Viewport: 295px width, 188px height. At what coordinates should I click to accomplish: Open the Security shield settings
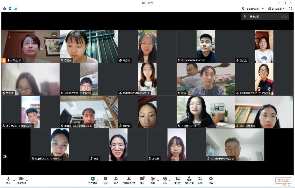pyautogui.click(x=105, y=180)
